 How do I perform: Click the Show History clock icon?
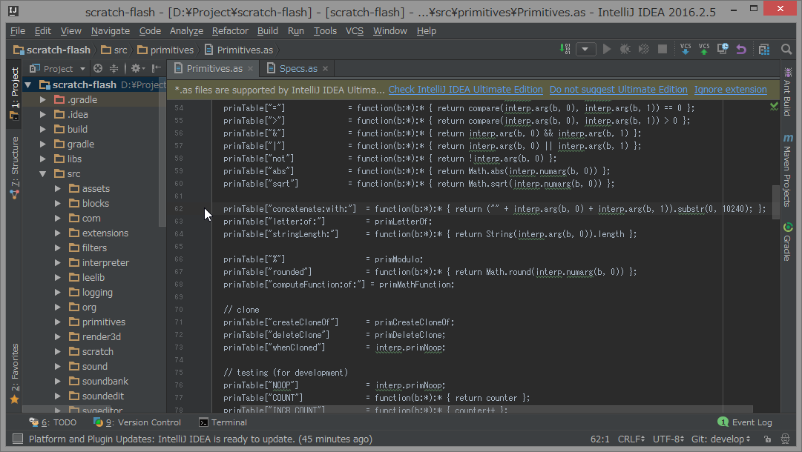pyautogui.click(x=723, y=50)
